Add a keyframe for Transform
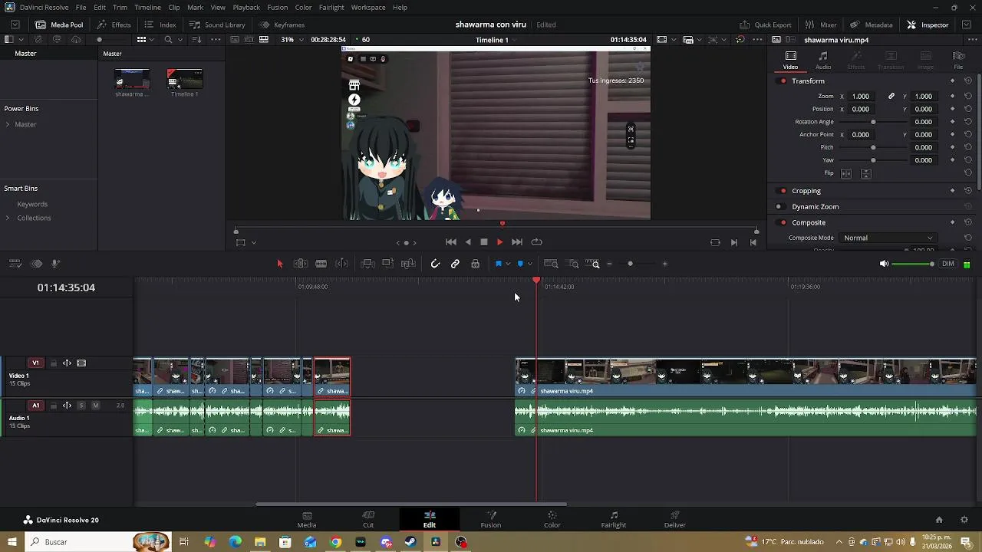This screenshot has width=982, height=552. click(x=953, y=81)
